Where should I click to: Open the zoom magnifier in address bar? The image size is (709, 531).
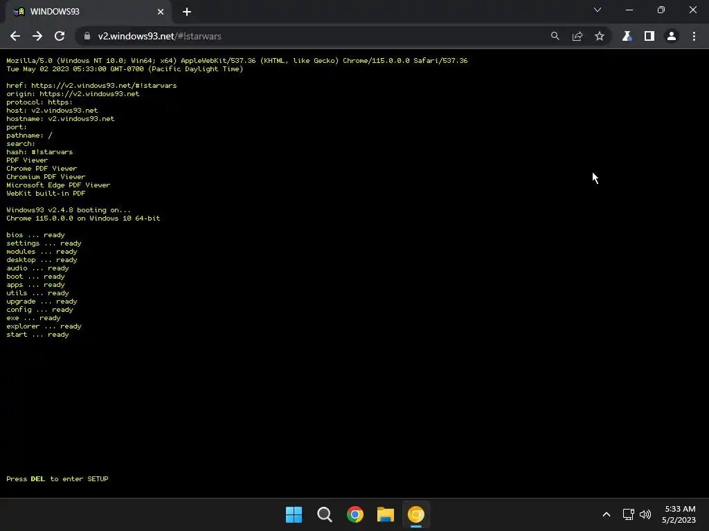(x=555, y=36)
